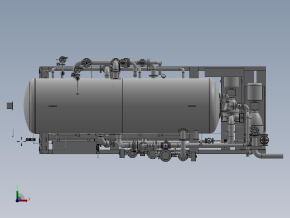The image size is (290, 218).
Task: Select the large horizontal pressure vessel body
Action: pyautogui.click(x=122, y=106)
